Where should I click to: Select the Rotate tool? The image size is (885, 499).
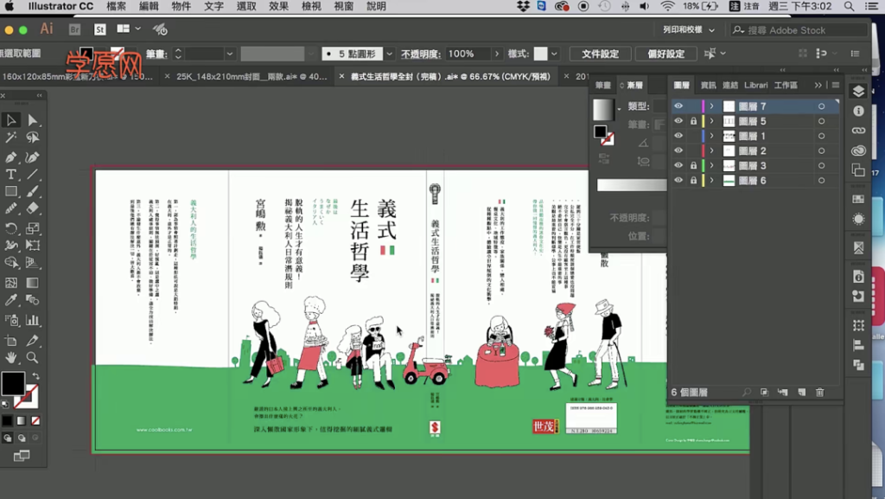point(10,229)
